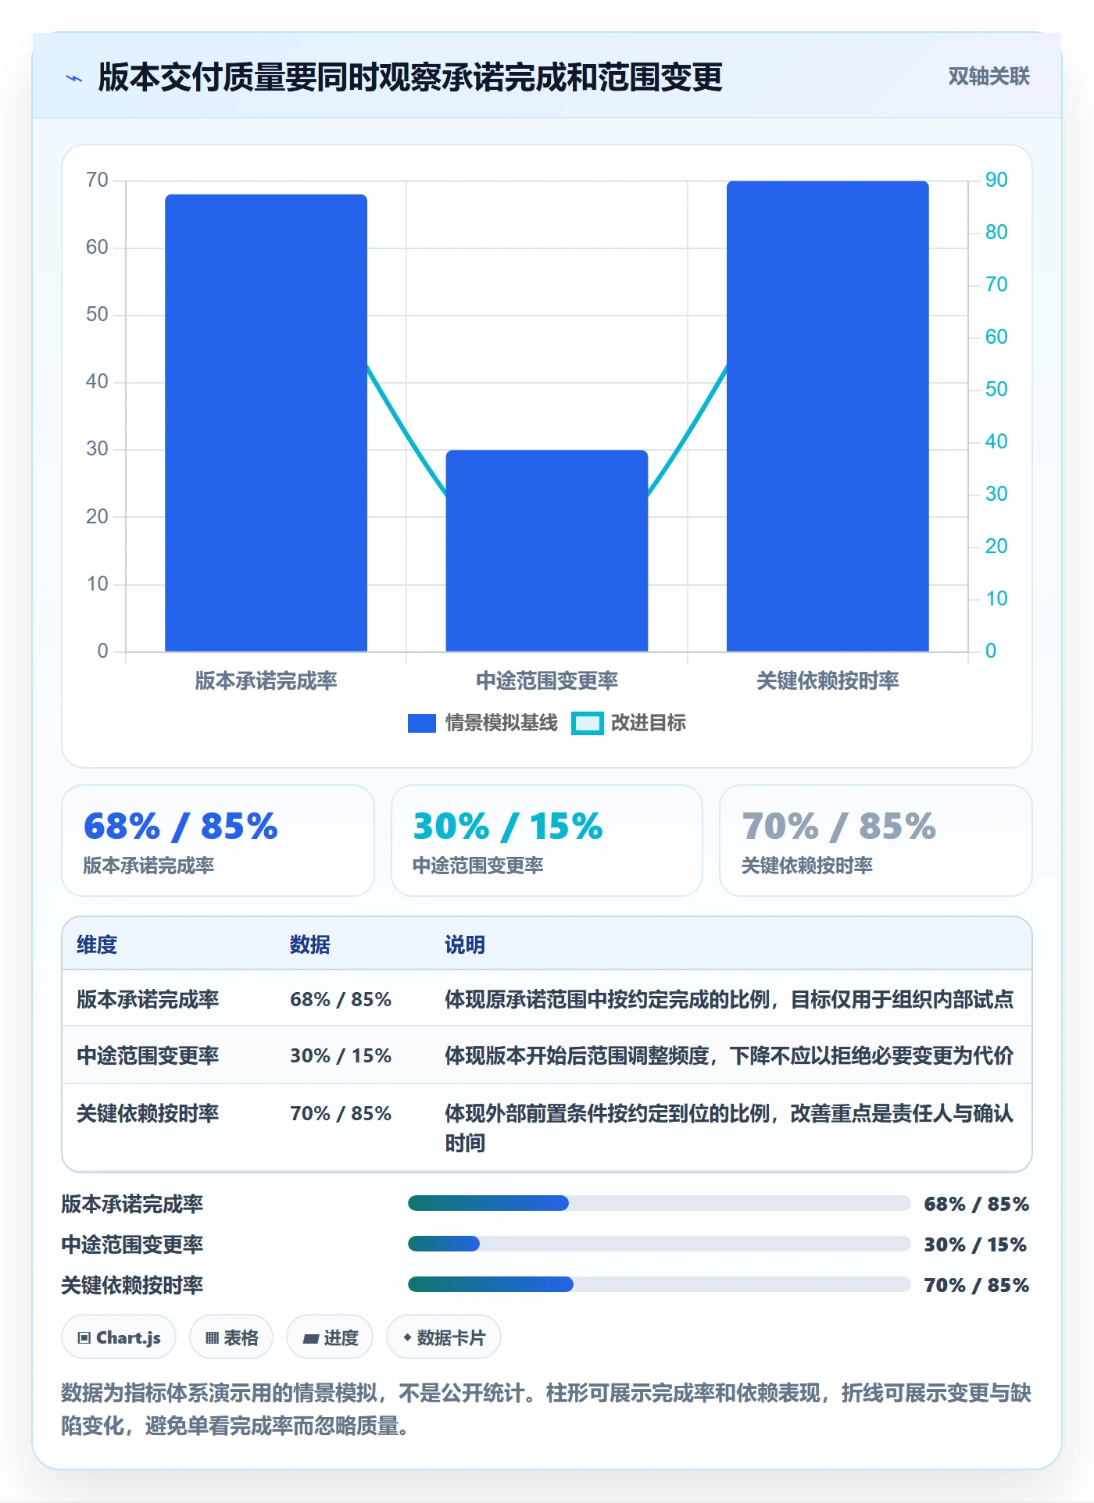The image size is (1094, 1503).
Task: Select the 68% / 85% data card
Action: [x=218, y=841]
